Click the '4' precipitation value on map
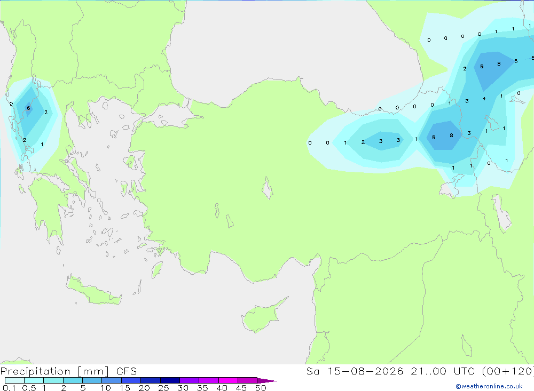Viewport: 534px width, 391px height. (x=484, y=99)
